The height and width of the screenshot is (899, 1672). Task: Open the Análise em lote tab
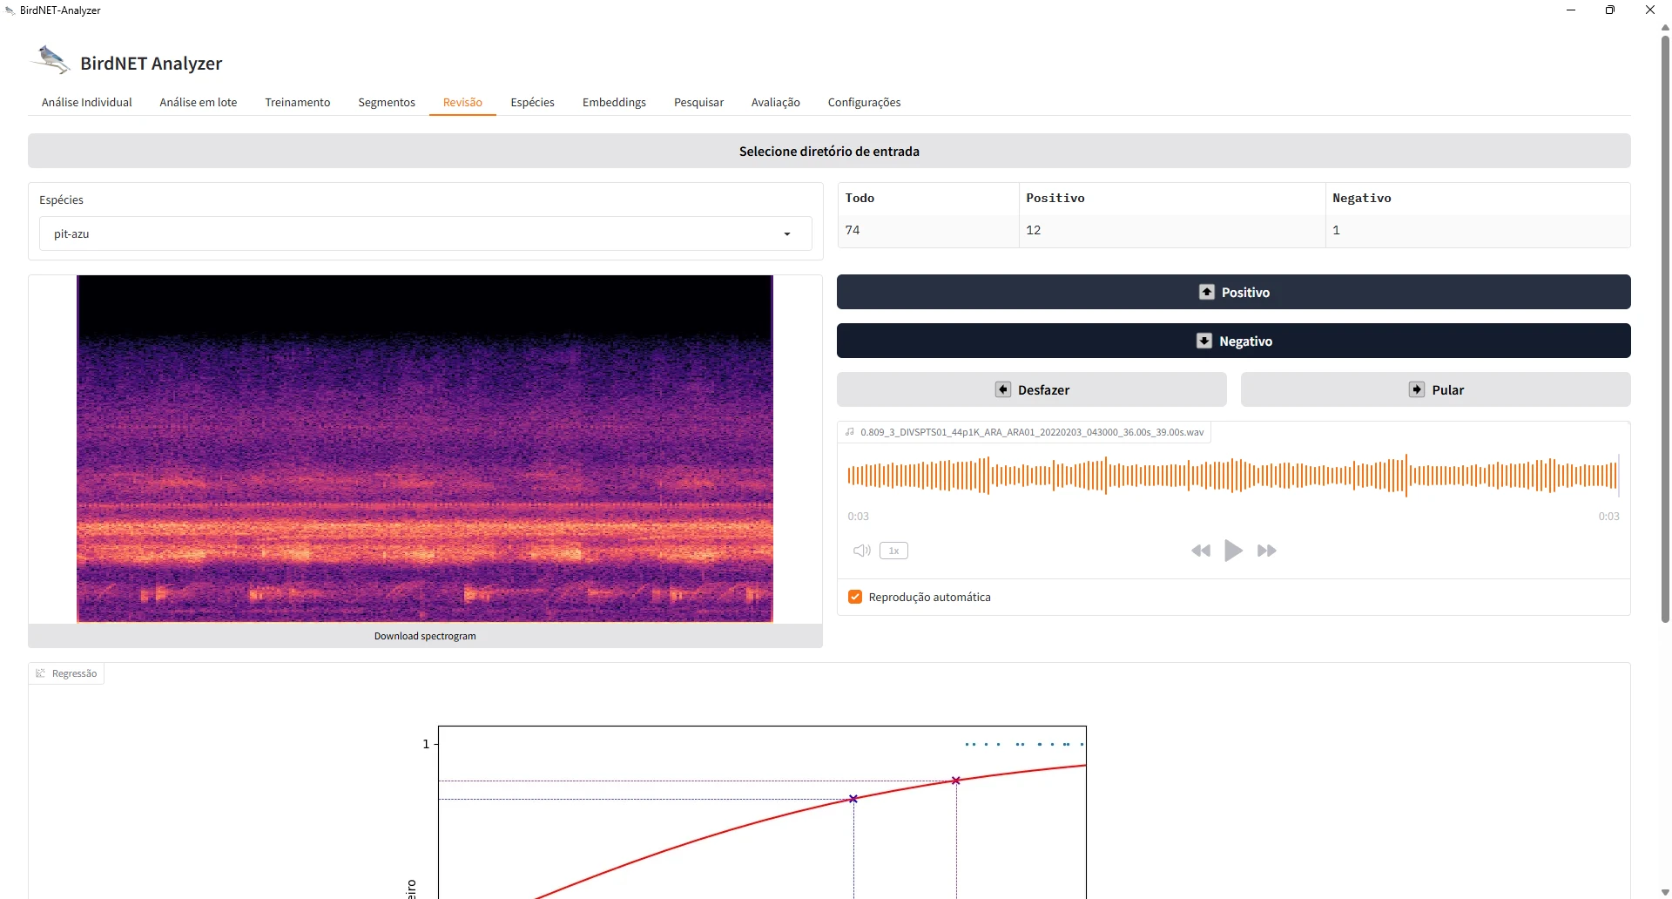point(199,102)
